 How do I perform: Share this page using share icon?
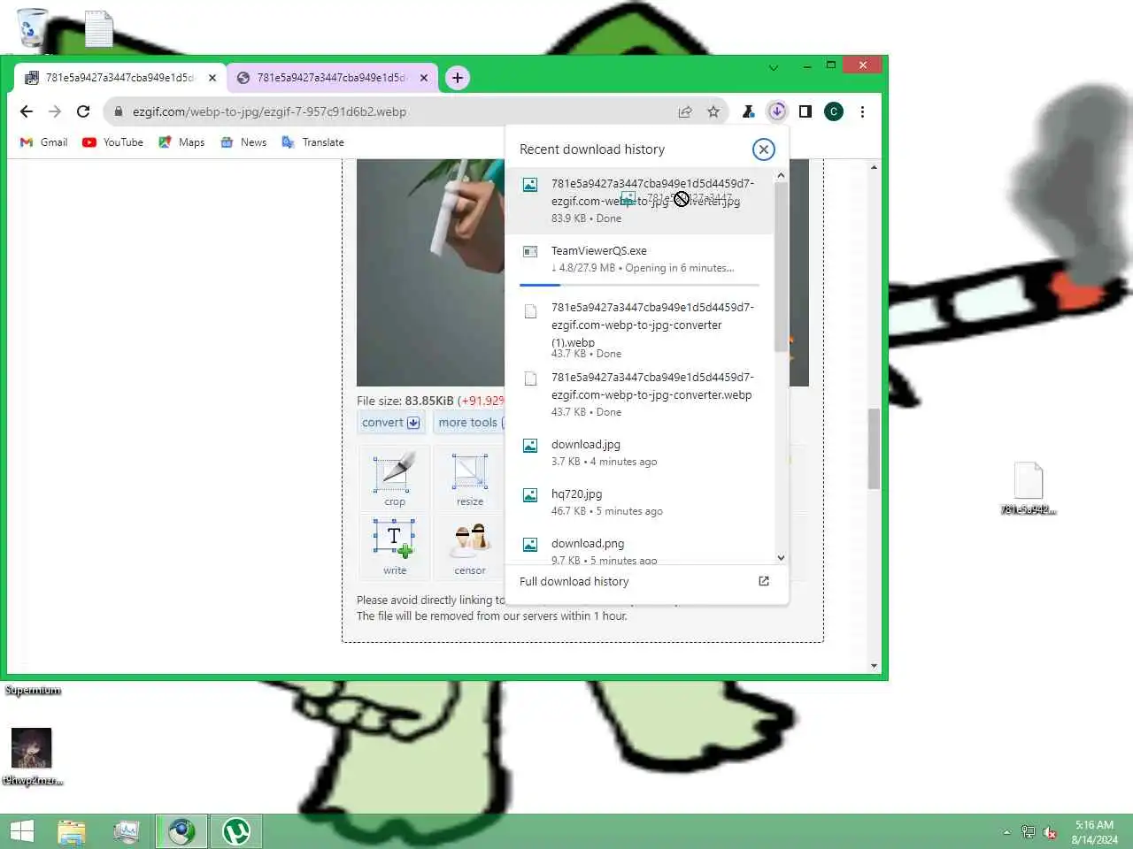pos(685,111)
